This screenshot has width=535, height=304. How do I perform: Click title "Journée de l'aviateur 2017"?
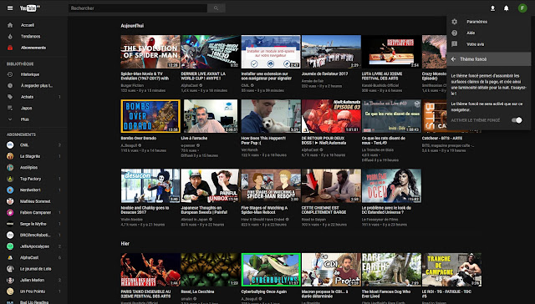pos(324,73)
